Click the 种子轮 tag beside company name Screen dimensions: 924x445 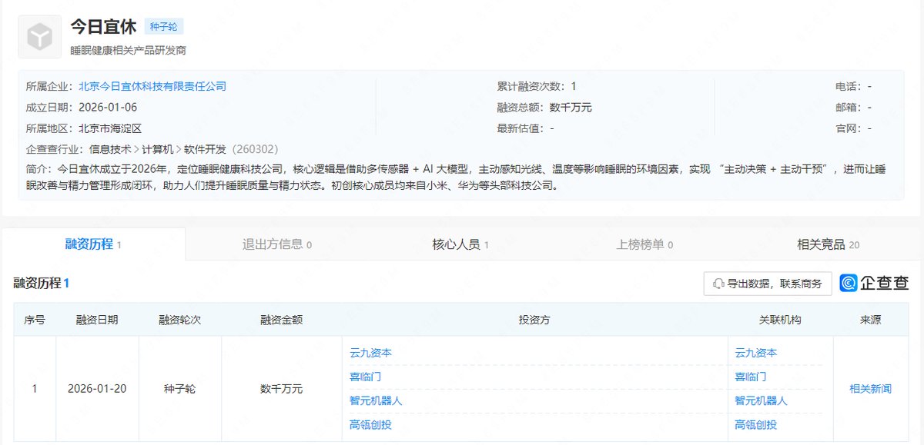163,27
